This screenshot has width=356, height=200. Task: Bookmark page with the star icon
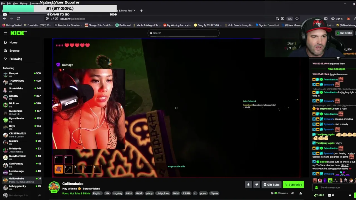[297, 19]
